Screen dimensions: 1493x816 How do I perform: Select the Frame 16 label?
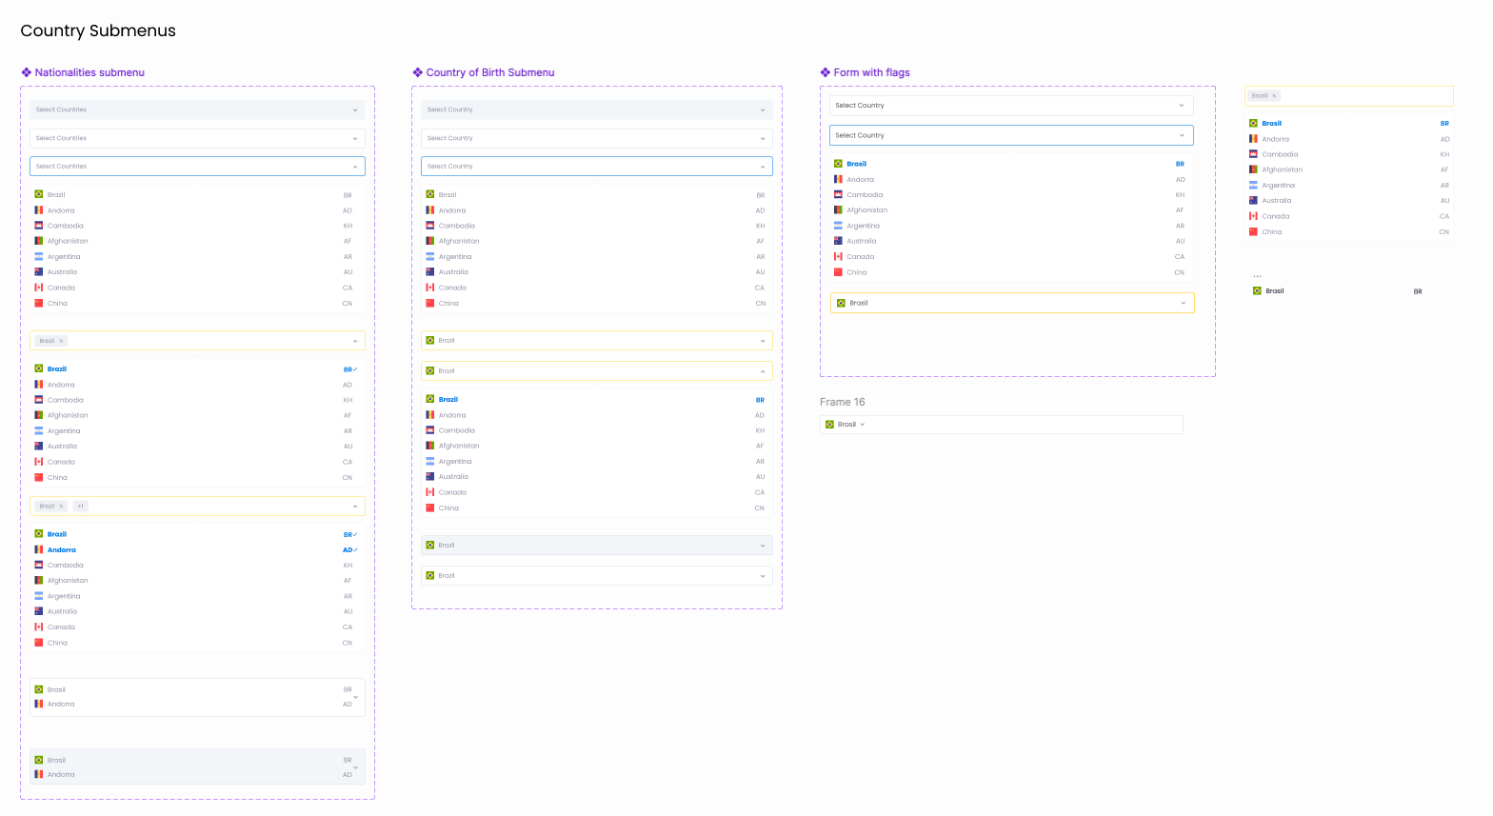tap(842, 402)
